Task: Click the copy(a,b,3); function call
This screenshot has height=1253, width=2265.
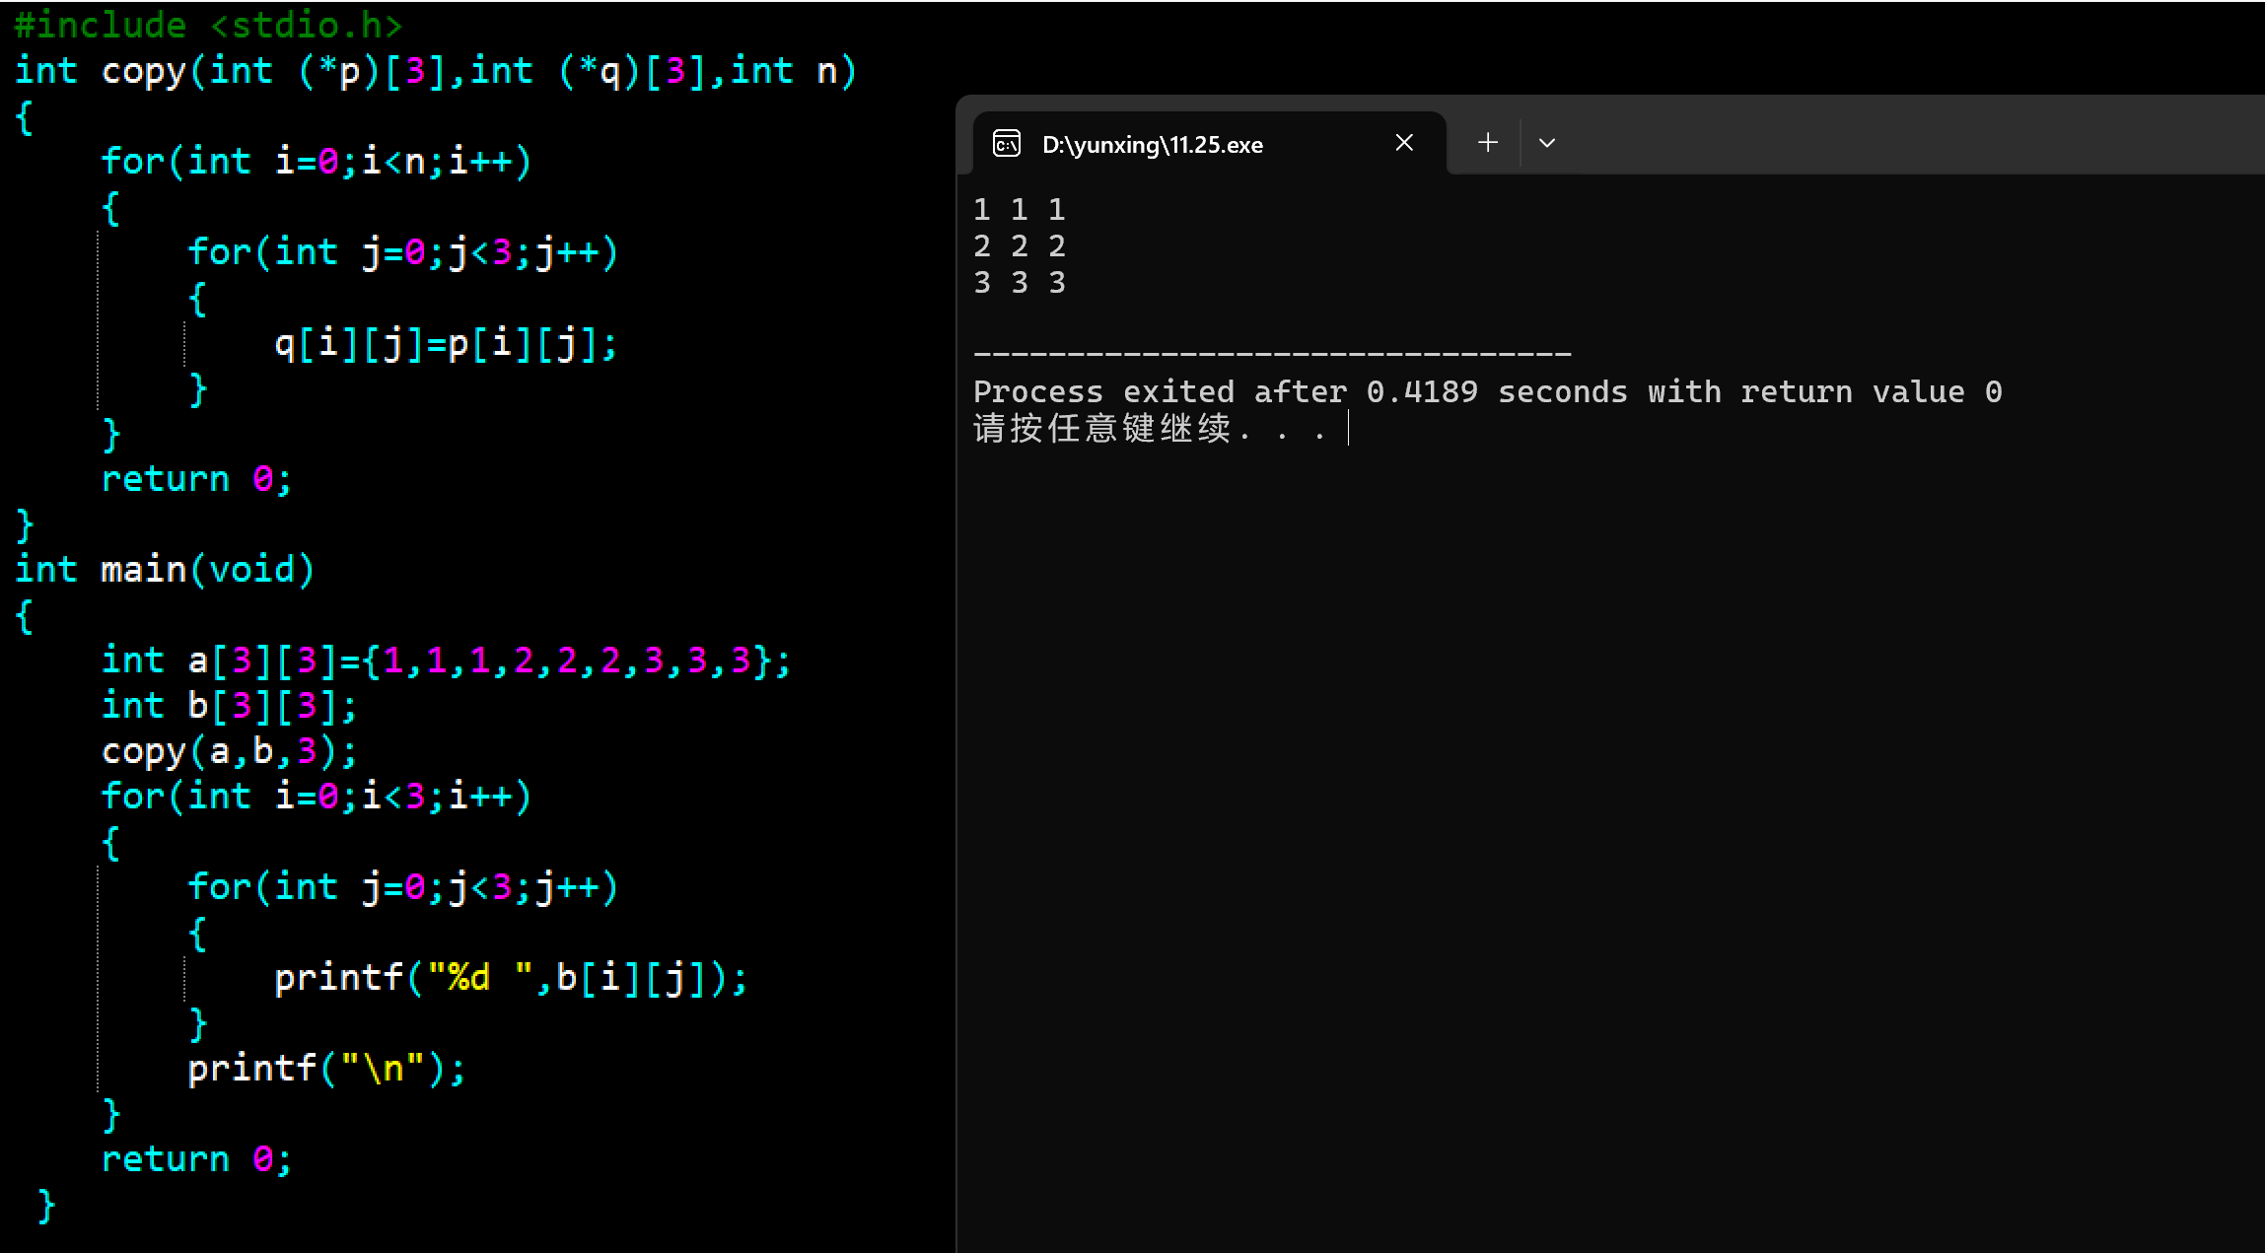Action: [229, 751]
